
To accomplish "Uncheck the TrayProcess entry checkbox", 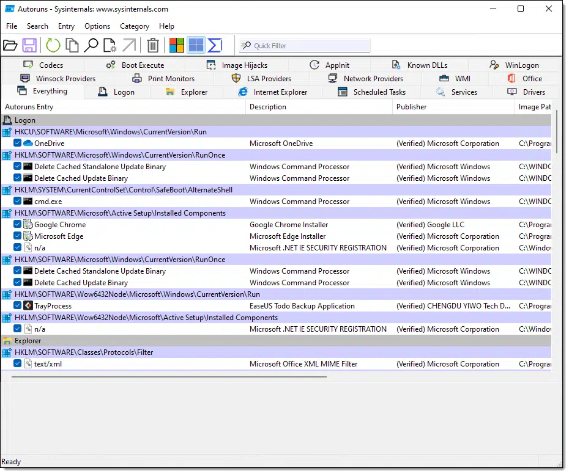I will [x=17, y=305].
